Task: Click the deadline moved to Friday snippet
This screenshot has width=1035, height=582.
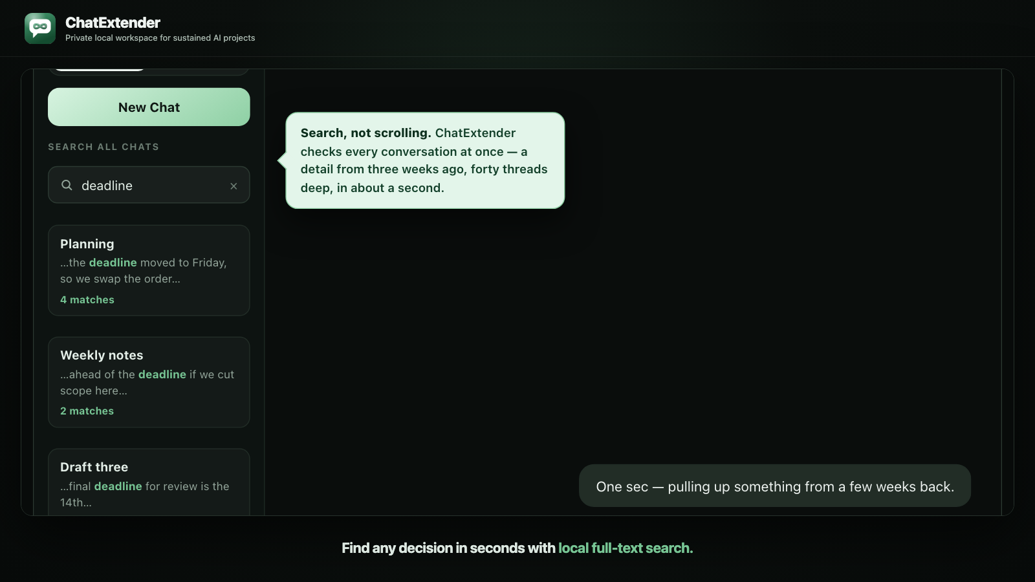Action: coord(144,271)
